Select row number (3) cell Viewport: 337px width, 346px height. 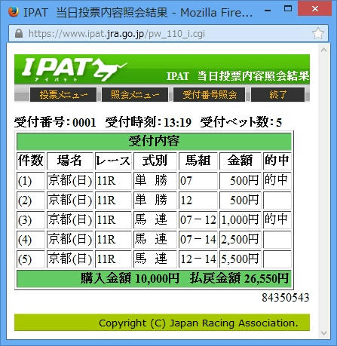click(x=31, y=220)
